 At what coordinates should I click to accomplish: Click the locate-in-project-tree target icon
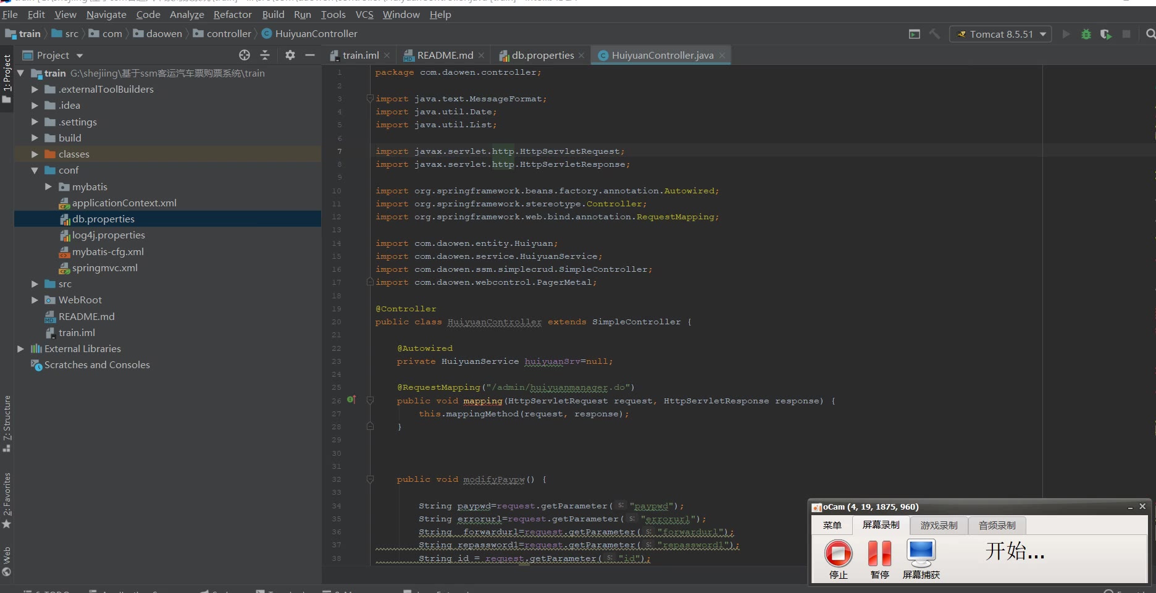245,56
